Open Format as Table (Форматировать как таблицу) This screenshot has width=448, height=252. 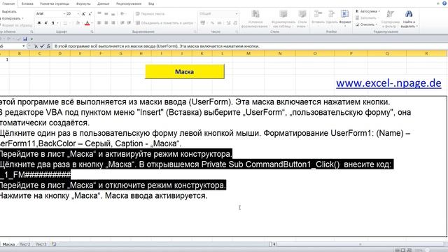283,19
